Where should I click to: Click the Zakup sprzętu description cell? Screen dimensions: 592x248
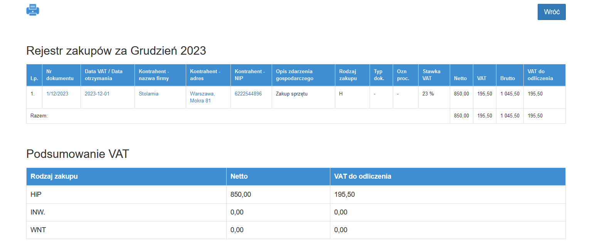click(291, 94)
